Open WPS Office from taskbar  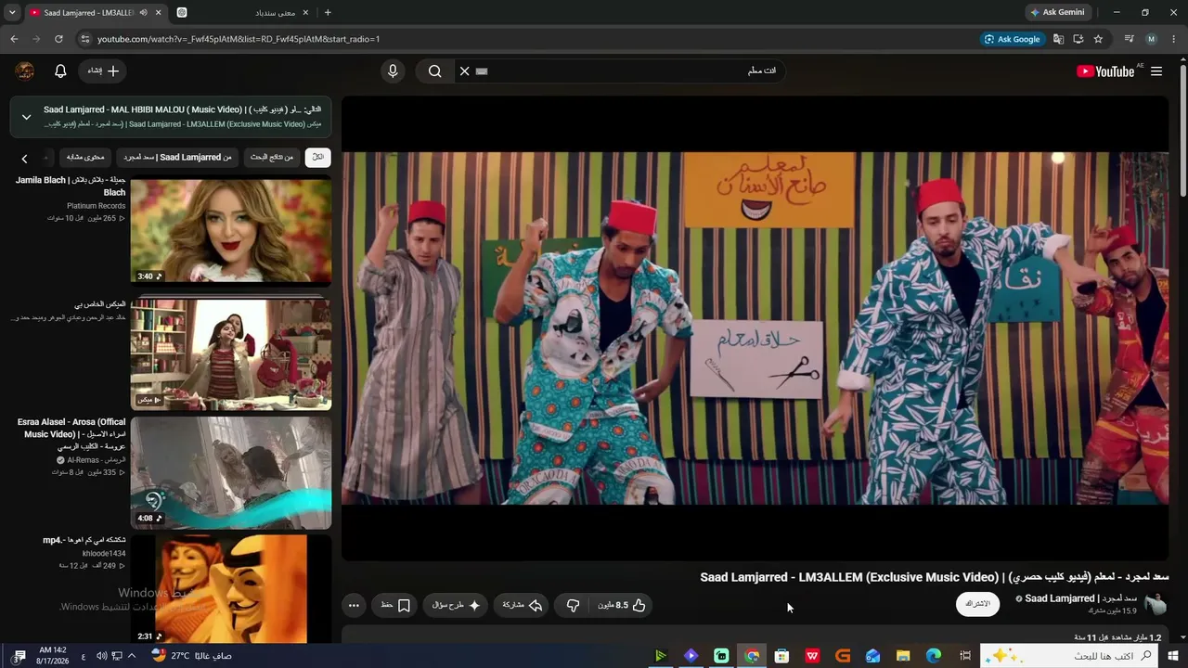(813, 656)
